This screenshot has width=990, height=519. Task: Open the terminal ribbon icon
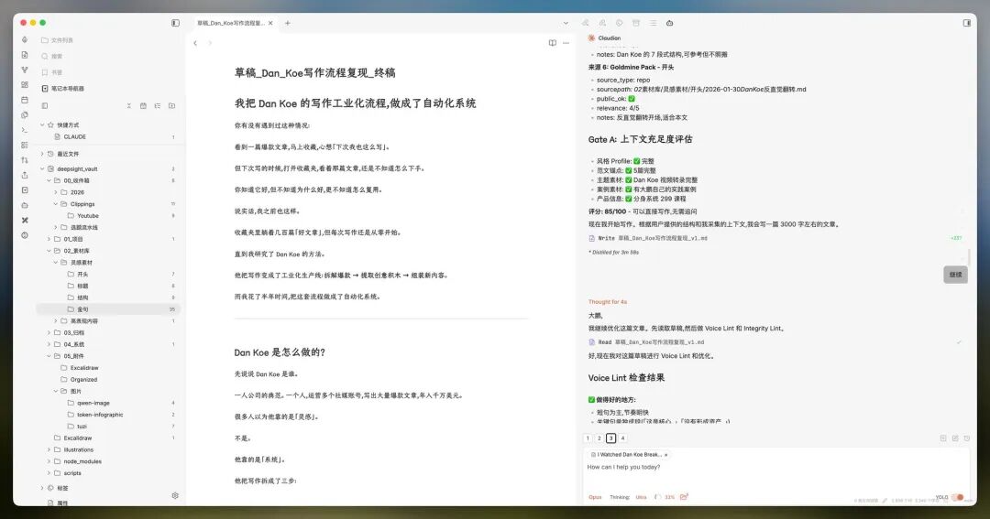click(25, 130)
